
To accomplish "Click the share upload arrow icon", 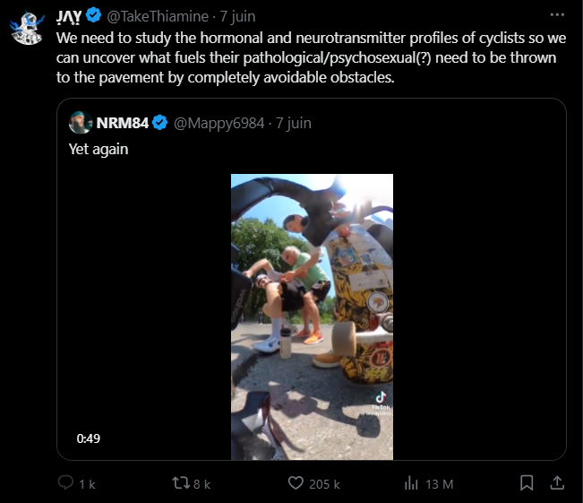I will click(557, 483).
